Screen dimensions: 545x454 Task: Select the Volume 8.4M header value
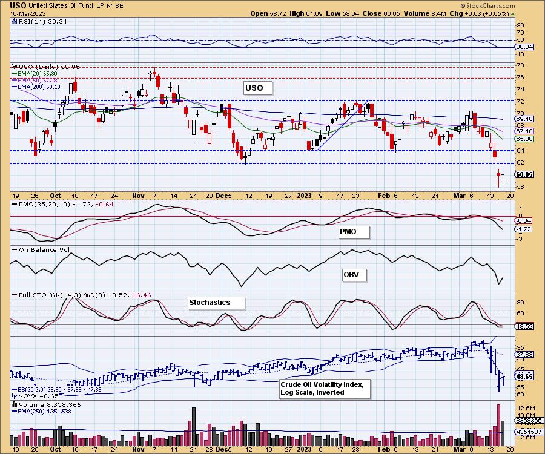424,13
